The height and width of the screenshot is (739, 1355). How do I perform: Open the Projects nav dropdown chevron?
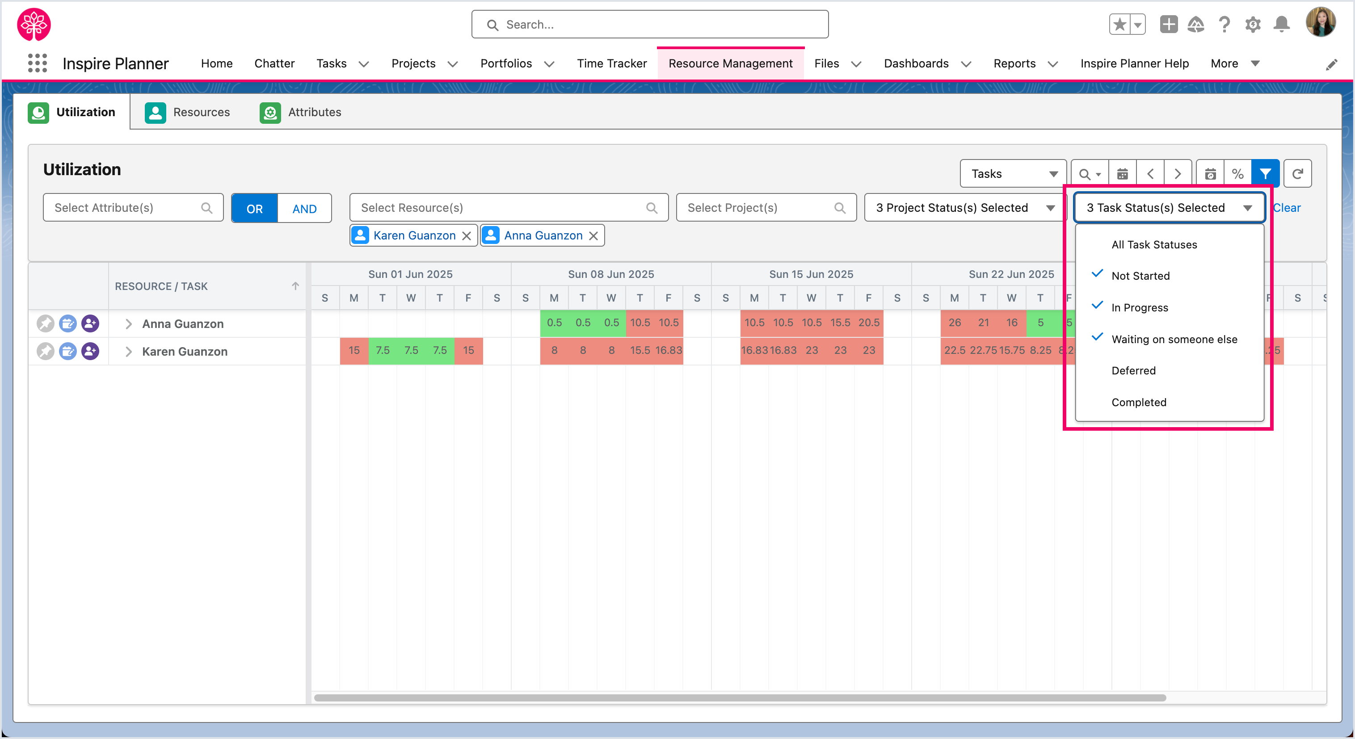point(452,64)
